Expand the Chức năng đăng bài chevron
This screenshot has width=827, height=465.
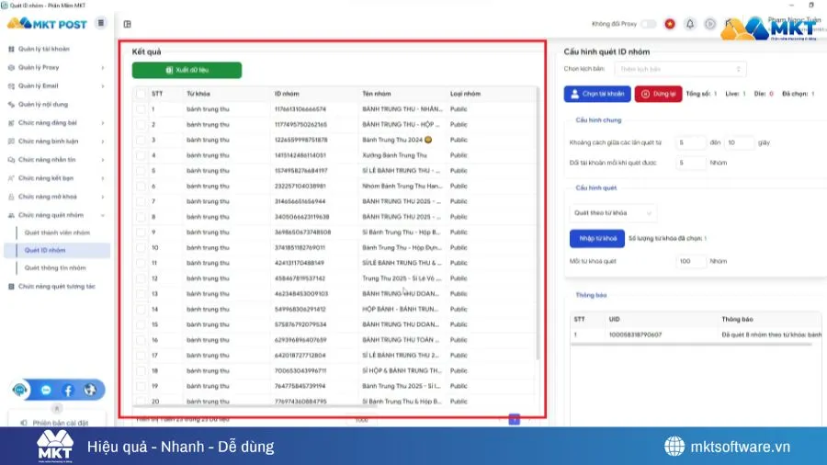click(103, 123)
